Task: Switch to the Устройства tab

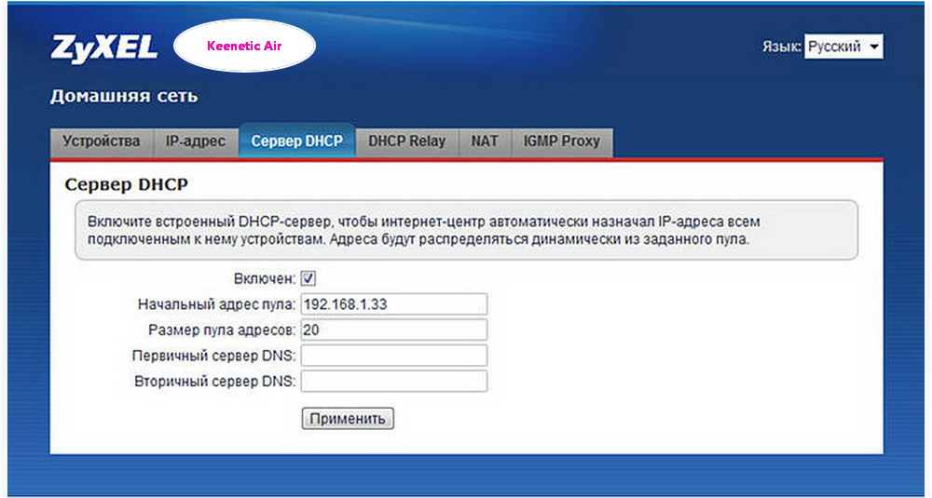Action: pyautogui.click(x=102, y=142)
